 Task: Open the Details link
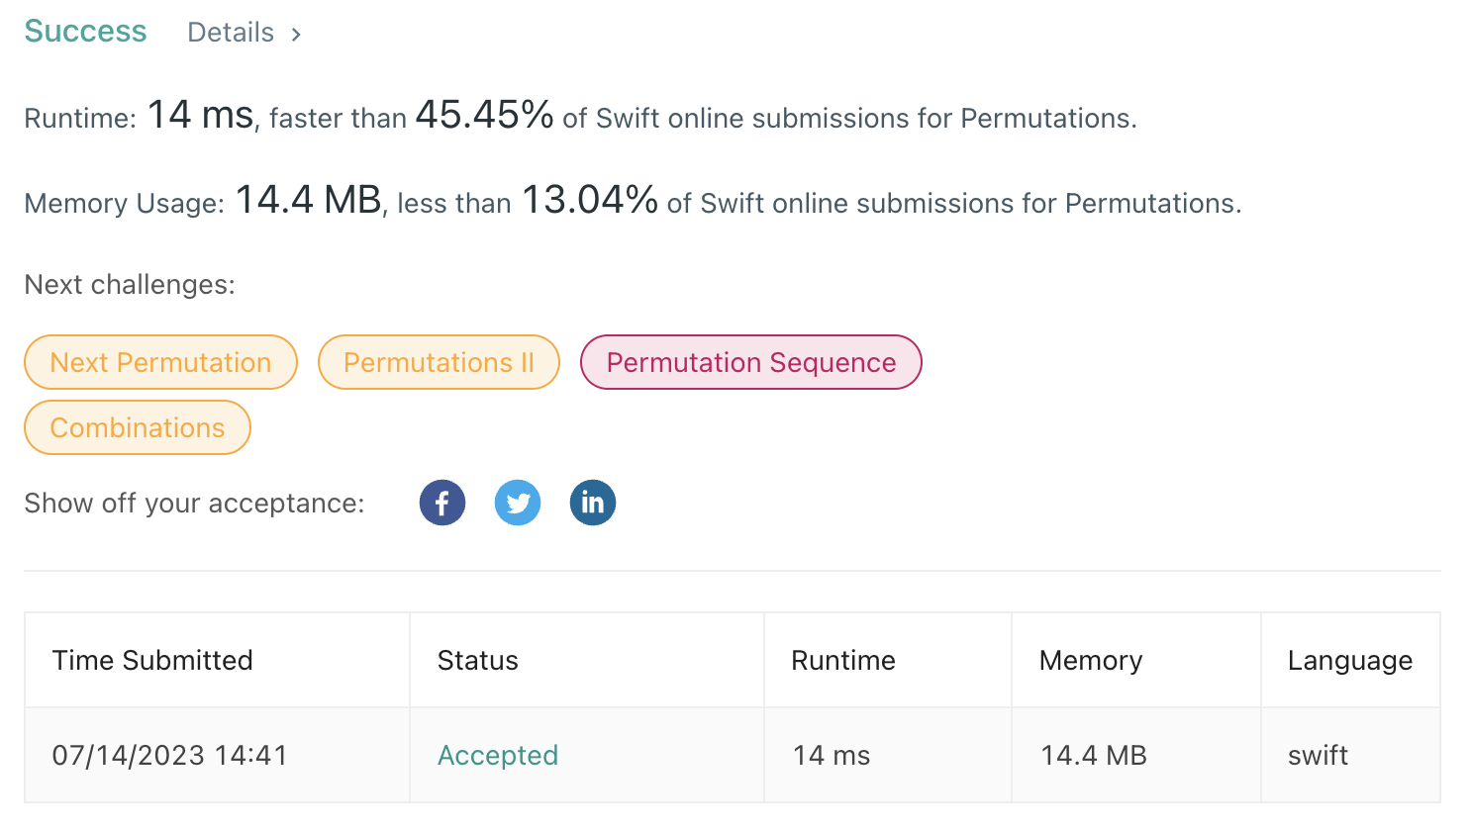click(231, 33)
